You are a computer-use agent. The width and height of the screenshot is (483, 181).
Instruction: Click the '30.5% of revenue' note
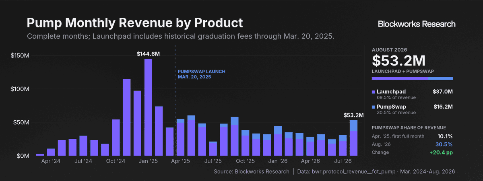point(396,113)
